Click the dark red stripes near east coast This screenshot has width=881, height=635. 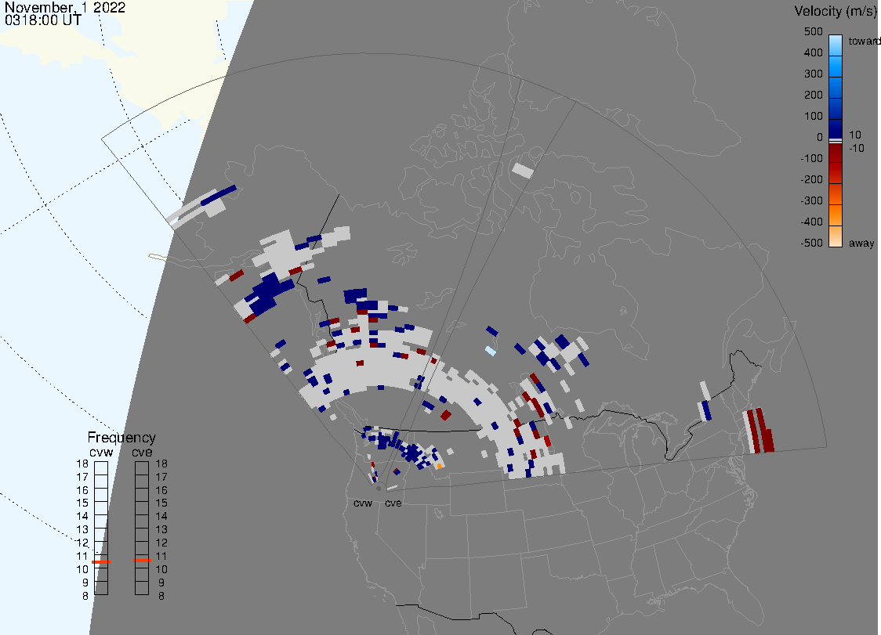pos(760,431)
